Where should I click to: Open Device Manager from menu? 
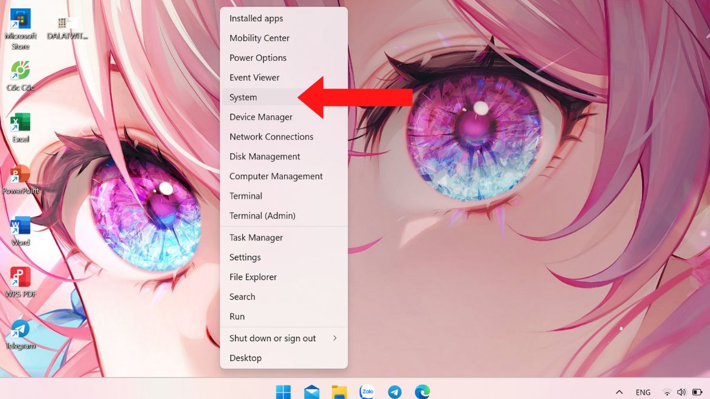pyautogui.click(x=284, y=117)
